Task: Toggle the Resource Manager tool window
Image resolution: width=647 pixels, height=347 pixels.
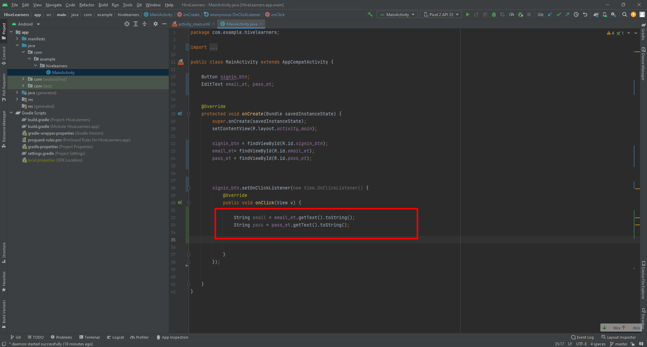Action: (x=4, y=129)
